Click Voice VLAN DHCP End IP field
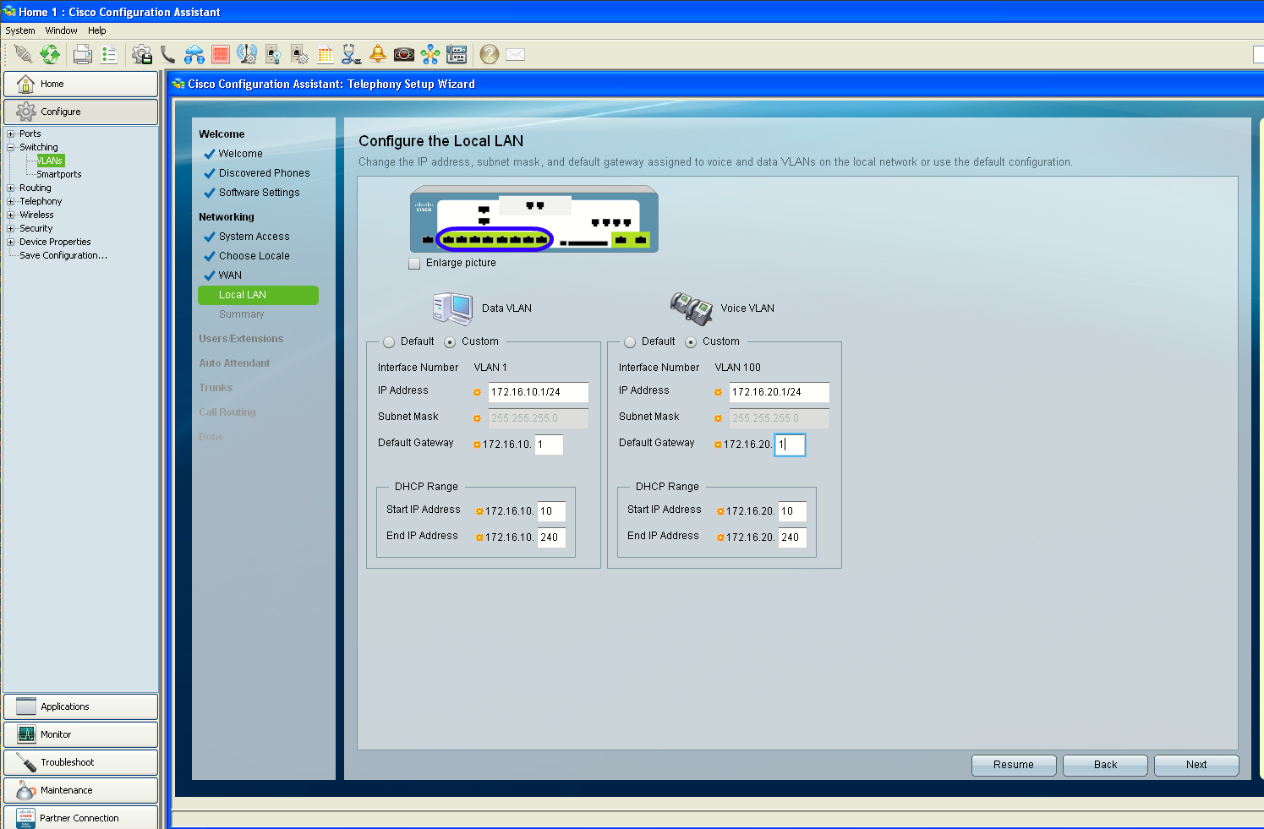Screen dimensions: 1264x829 tap(792, 537)
